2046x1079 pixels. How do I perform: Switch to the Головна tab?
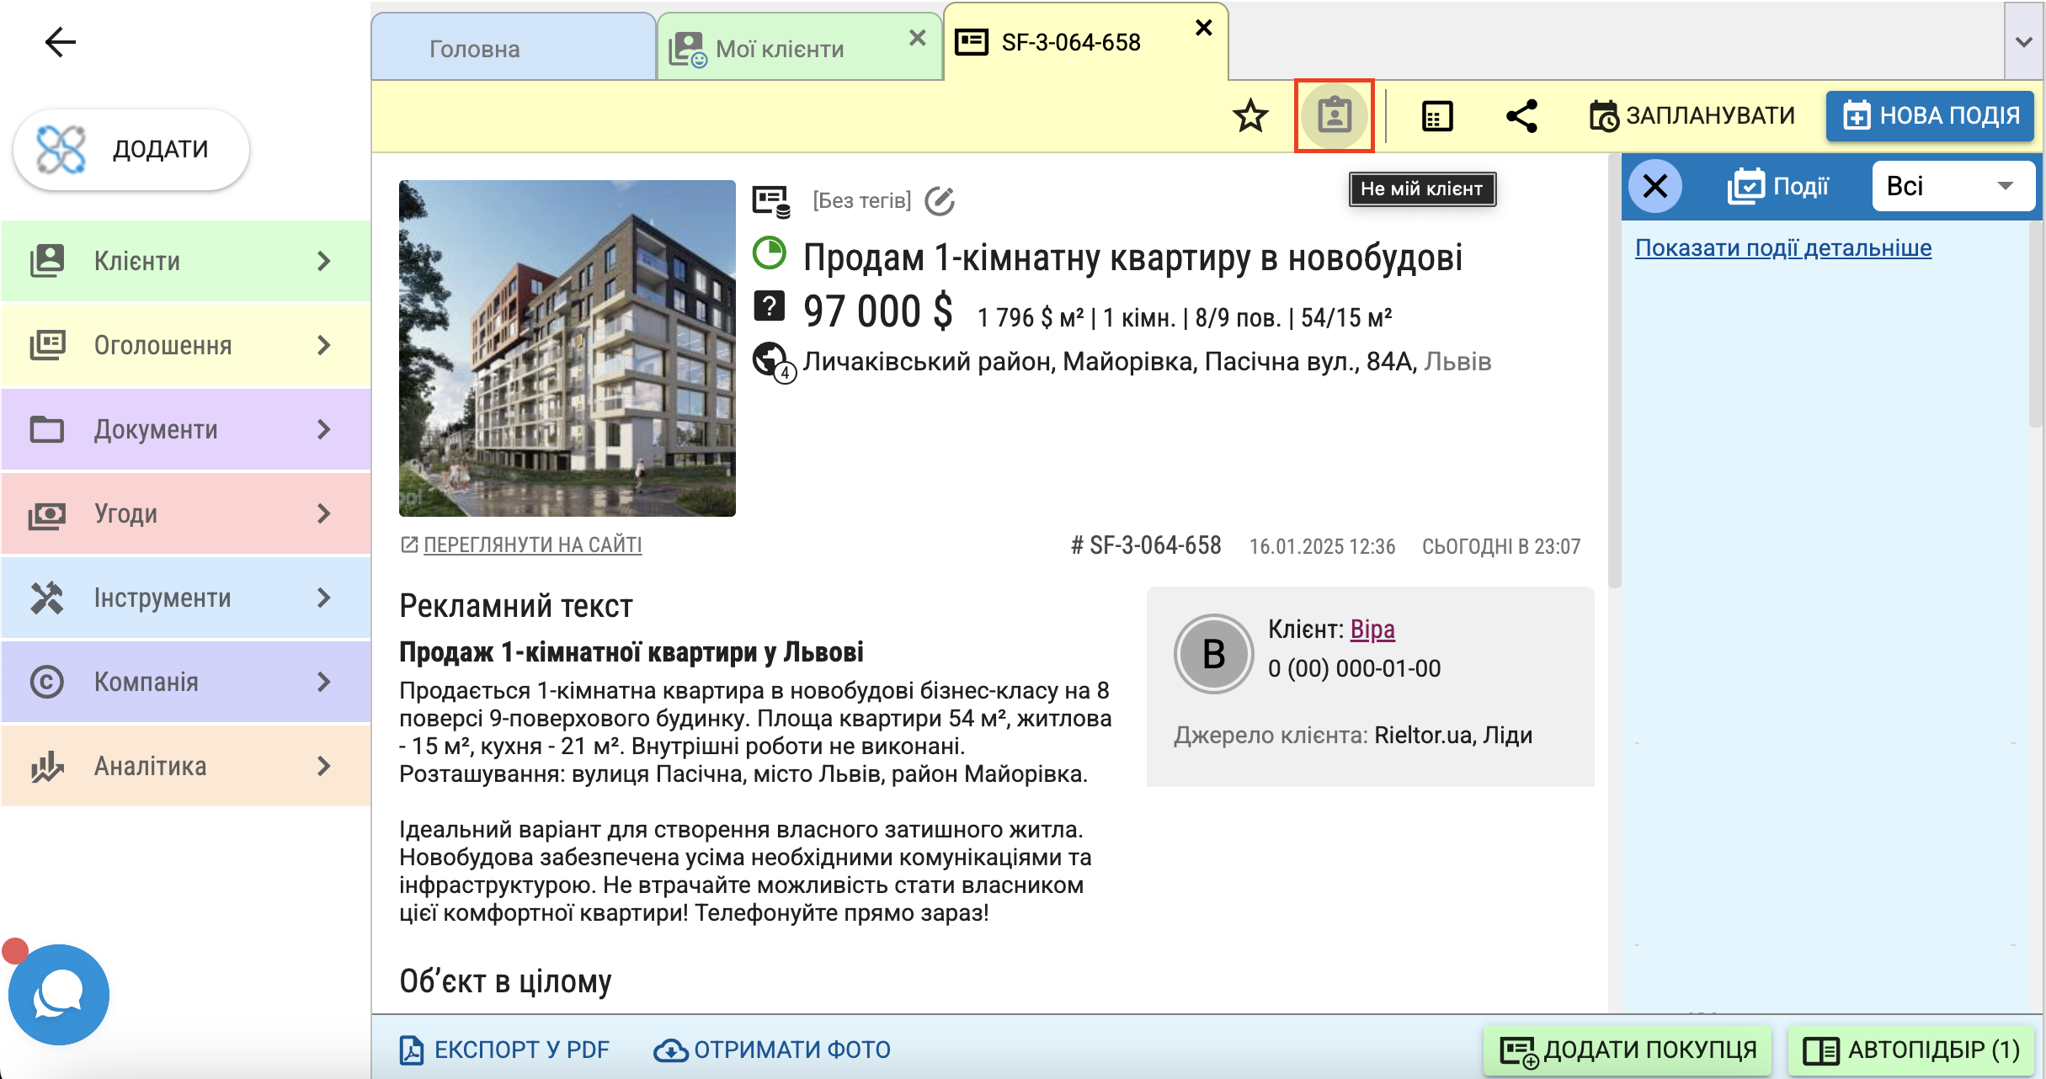click(x=514, y=48)
